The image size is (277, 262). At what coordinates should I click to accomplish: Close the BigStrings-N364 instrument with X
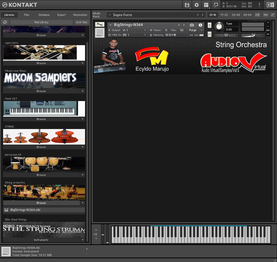[x=268, y=23]
